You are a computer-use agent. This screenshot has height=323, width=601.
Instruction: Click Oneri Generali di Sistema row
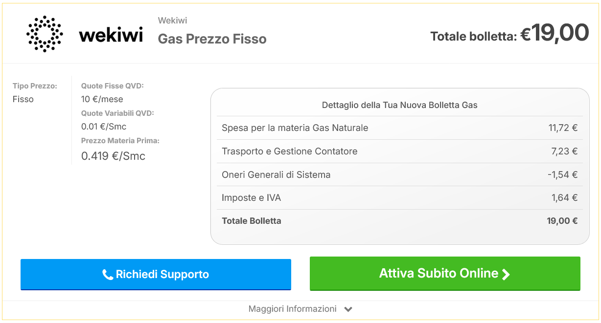[399, 175]
